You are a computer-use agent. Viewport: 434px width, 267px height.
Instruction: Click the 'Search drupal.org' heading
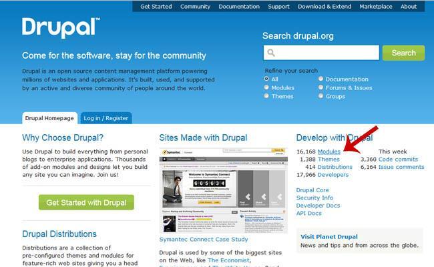point(298,36)
